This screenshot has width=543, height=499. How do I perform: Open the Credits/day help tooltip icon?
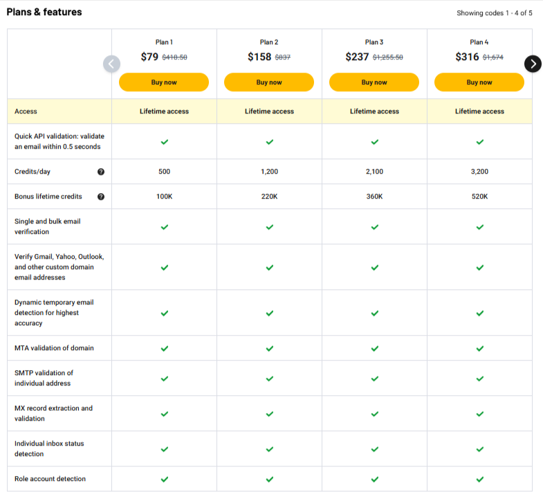pos(101,172)
